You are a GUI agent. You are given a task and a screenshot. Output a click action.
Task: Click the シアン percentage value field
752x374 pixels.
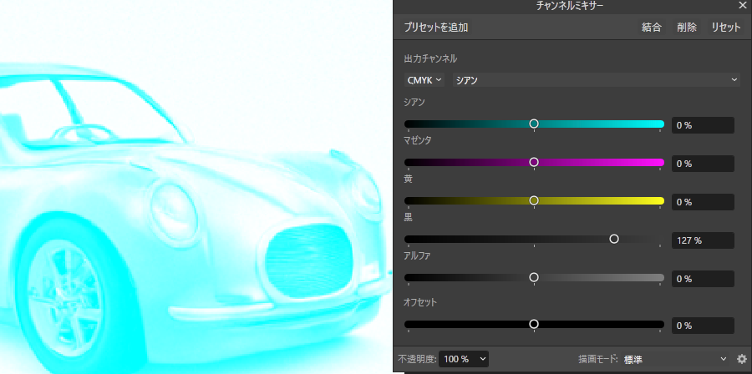point(703,125)
